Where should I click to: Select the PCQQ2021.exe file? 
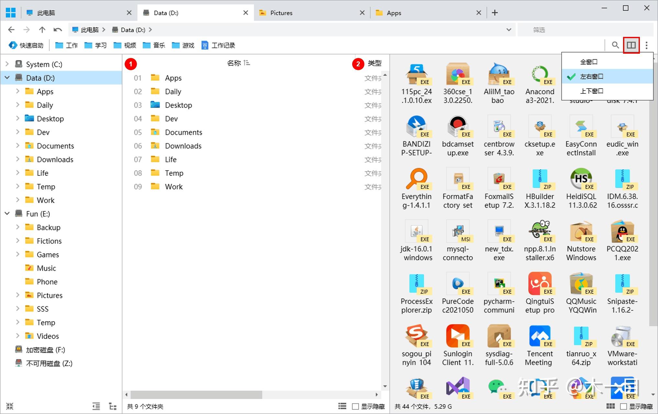(622, 241)
